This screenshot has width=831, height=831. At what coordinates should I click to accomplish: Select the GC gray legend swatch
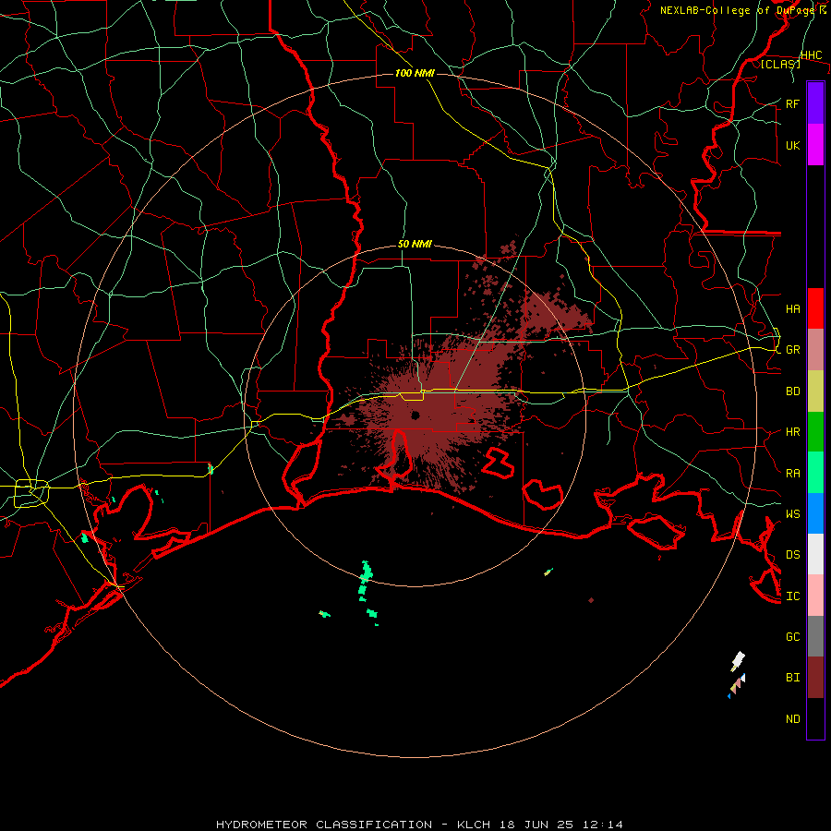[815, 636]
